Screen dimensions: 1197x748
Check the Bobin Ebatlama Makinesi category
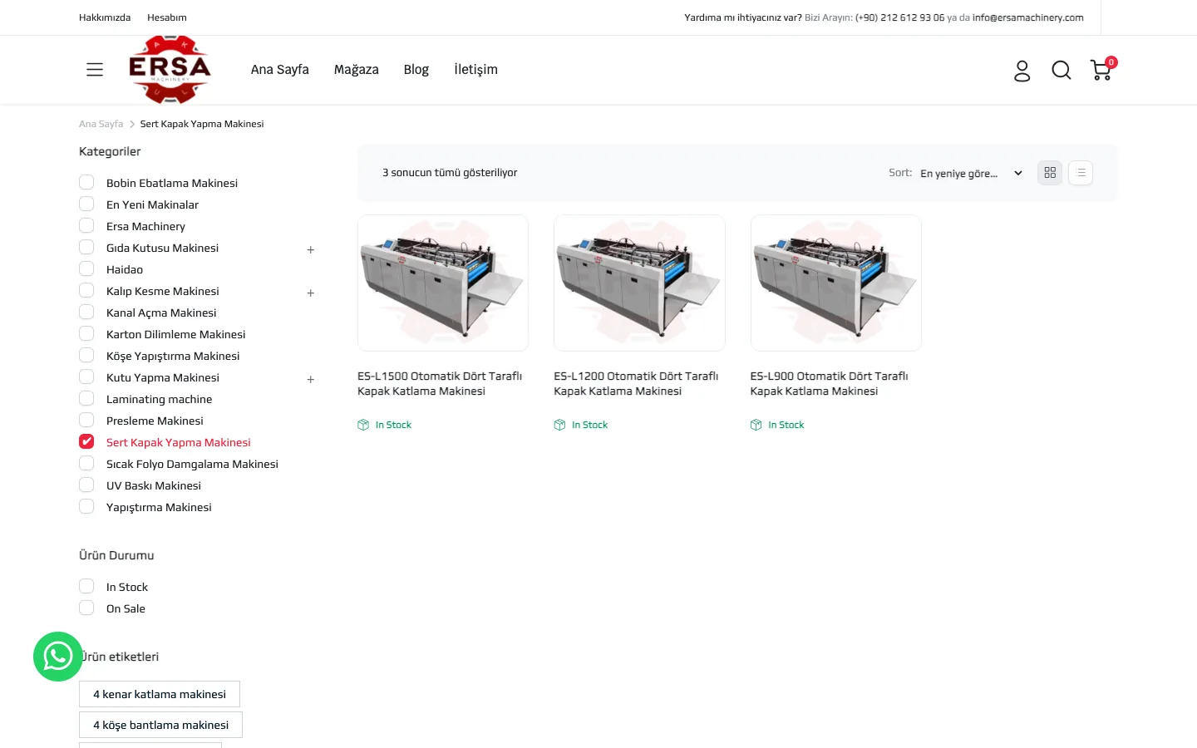click(86, 182)
